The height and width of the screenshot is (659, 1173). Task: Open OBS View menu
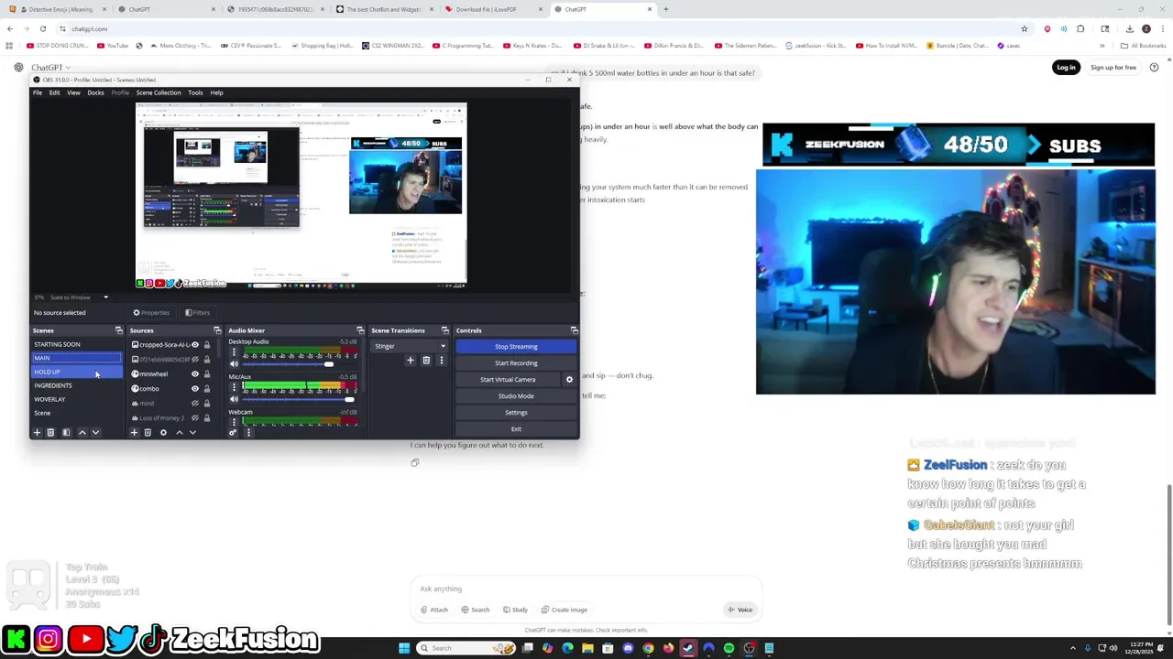point(73,92)
